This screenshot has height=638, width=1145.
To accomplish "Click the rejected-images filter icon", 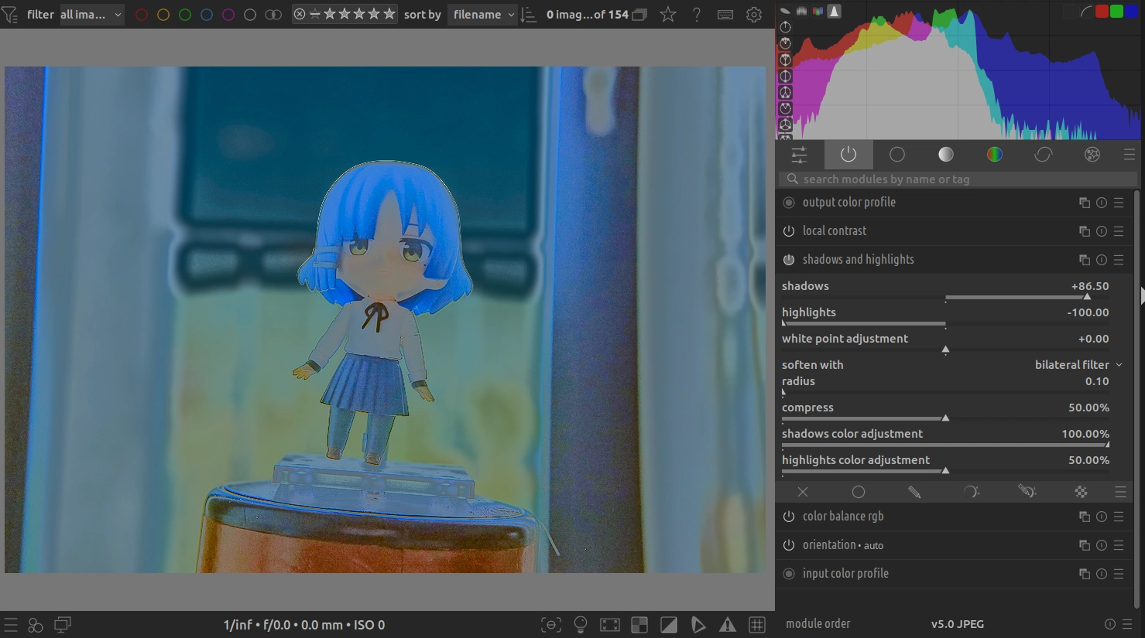I will click(x=300, y=15).
